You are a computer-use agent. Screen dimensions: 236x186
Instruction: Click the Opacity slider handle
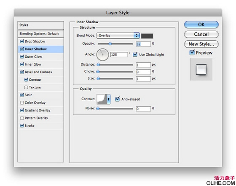click(x=110, y=44)
